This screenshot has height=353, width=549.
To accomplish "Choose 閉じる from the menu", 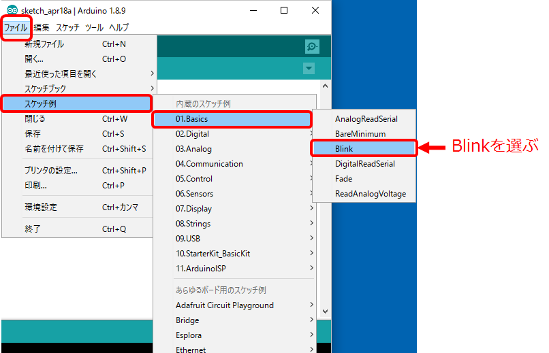I will pos(78,119).
